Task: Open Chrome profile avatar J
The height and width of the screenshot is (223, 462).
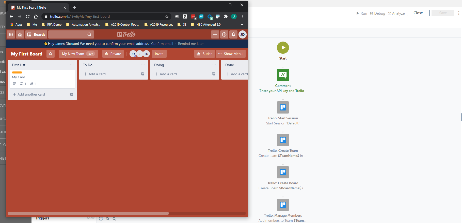Action: 234,16
